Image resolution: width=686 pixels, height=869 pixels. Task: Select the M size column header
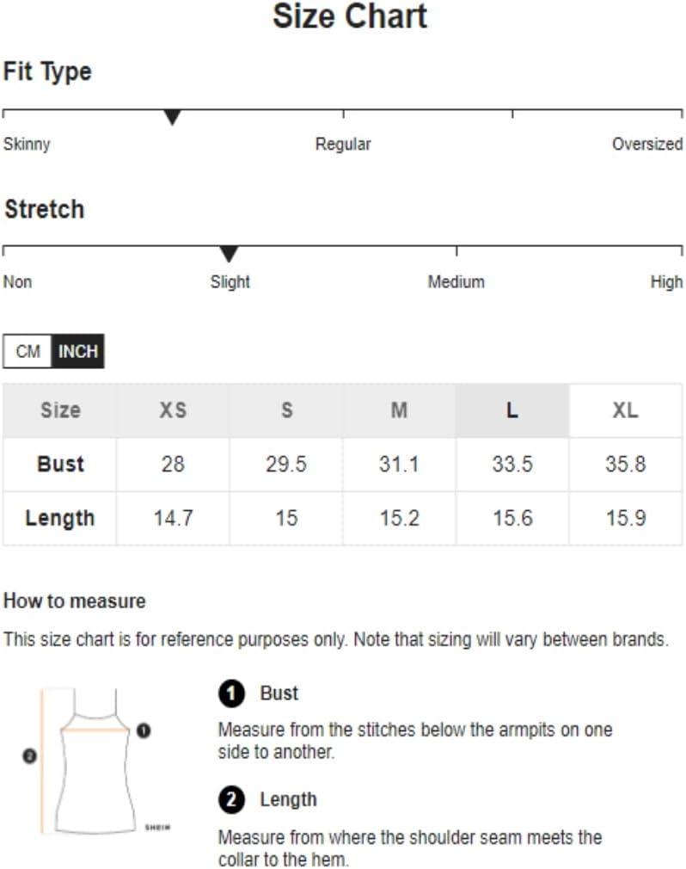pos(399,410)
